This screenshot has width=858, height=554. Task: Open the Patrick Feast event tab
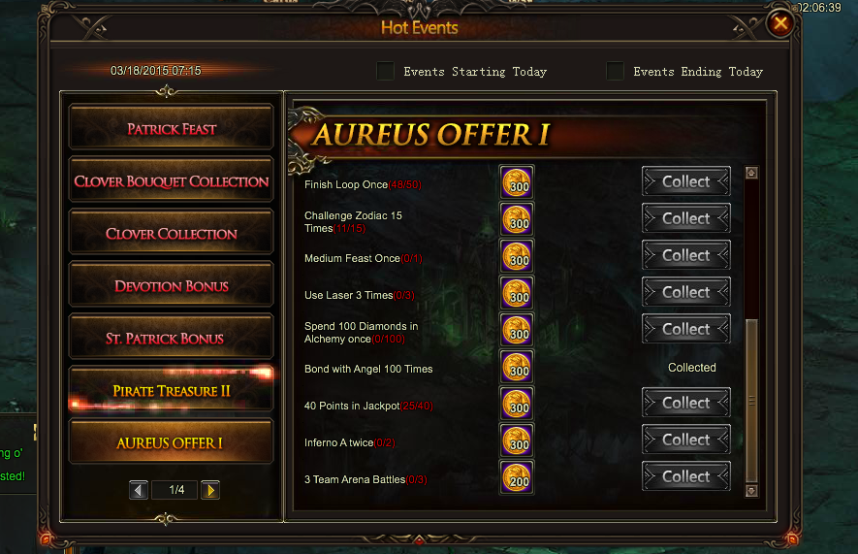(x=171, y=127)
